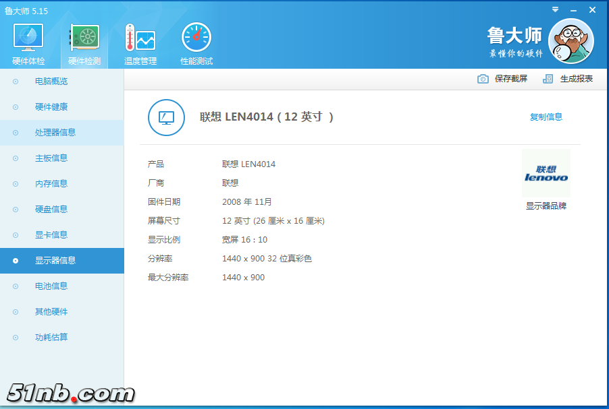Image resolution: width=609 pixels, height=409 pixels.
Task: Select 电脑概览 in the sidebar
Action: tap(51, 82)
